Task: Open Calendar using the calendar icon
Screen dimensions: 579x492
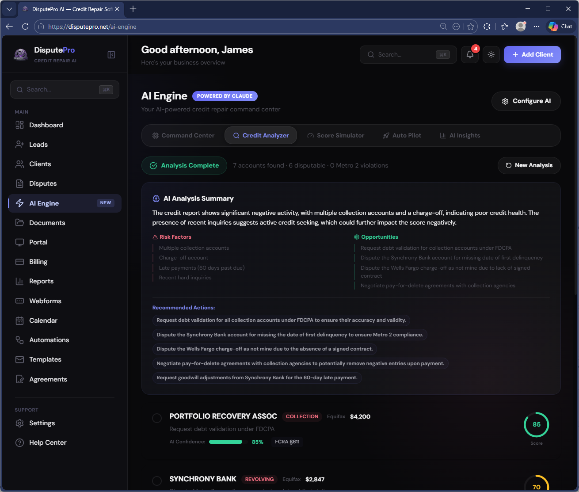Action: click(19, 320)
